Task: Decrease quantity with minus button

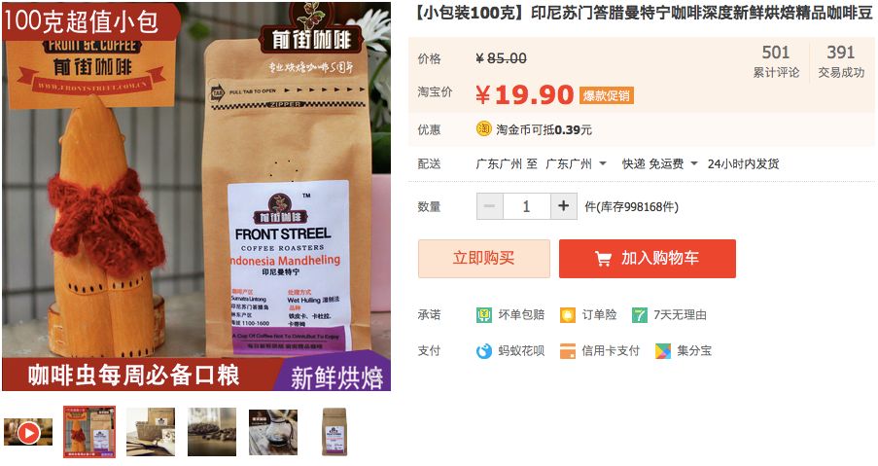Action: [x=490, y=206]
